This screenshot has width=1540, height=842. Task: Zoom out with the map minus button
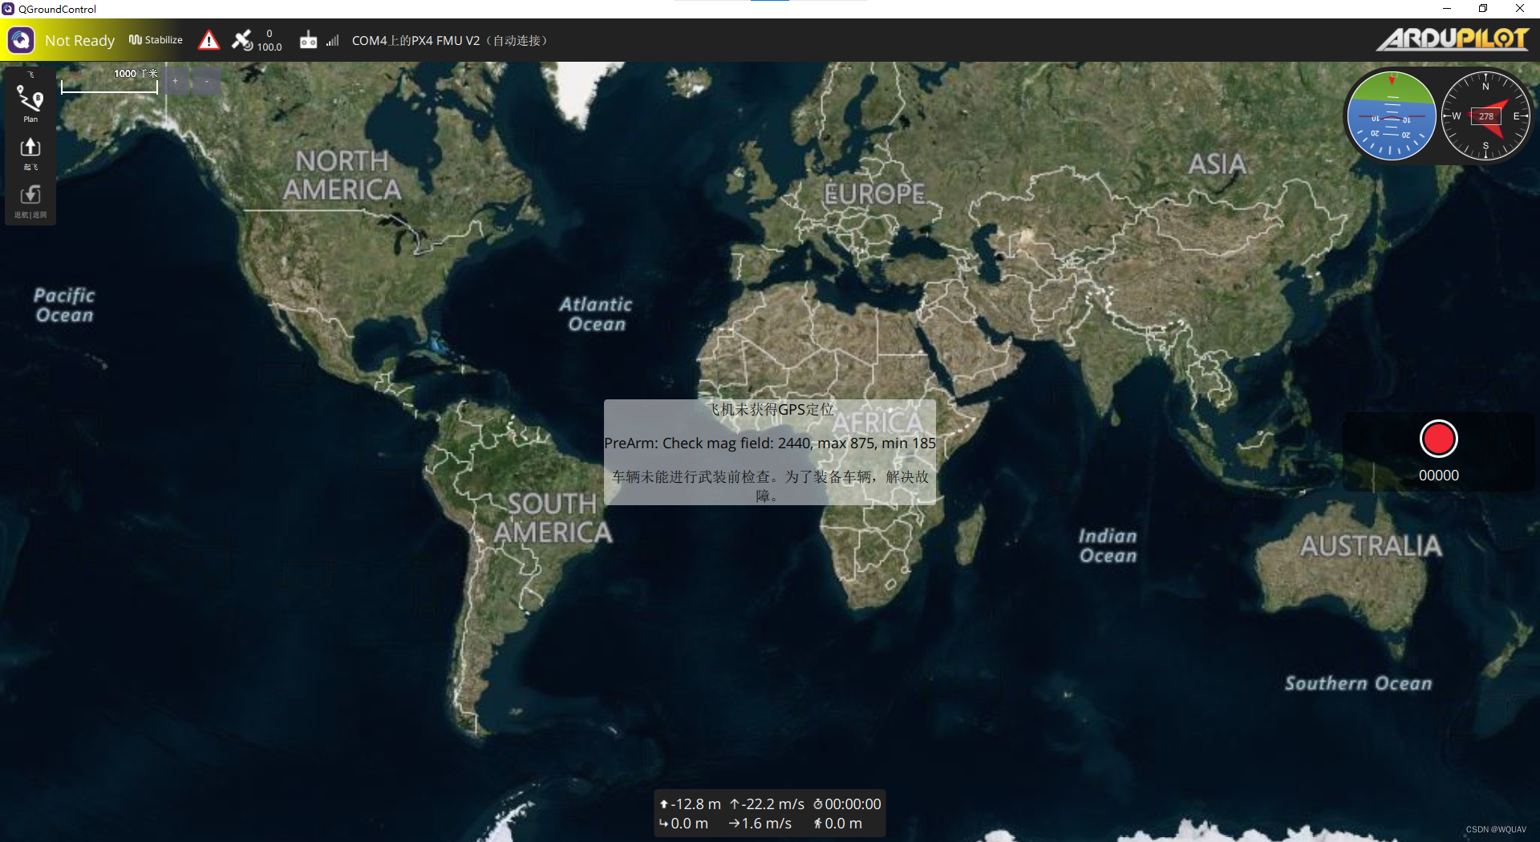click(207, 81)
